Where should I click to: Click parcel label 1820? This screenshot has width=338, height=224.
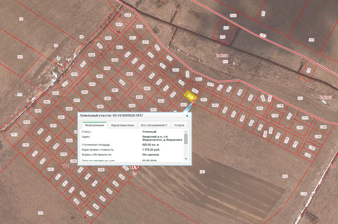point(176,70)
